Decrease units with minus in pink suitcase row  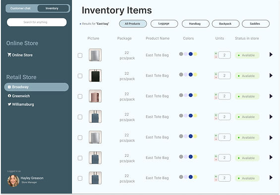pyautogui.click(x=216, y=98)
